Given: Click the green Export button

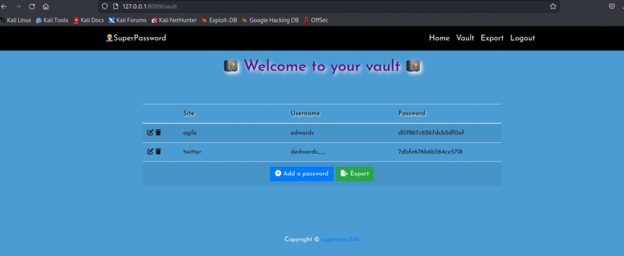Looking at the screenshot, I should [x=355, y=174].
